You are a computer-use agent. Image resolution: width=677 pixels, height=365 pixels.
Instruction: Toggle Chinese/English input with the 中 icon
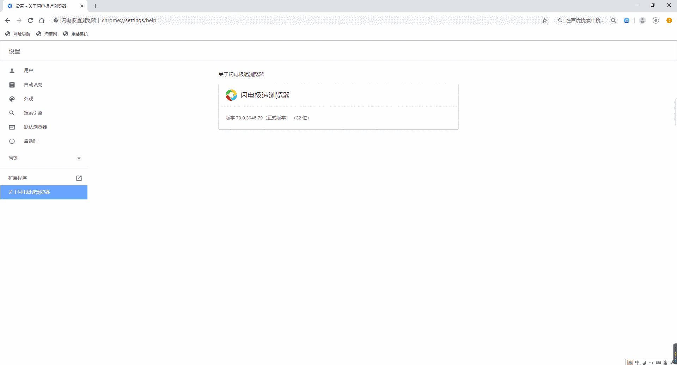tap(637, 362)
